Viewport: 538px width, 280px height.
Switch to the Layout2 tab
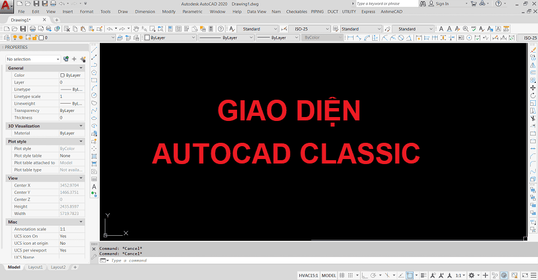(58, 267)
